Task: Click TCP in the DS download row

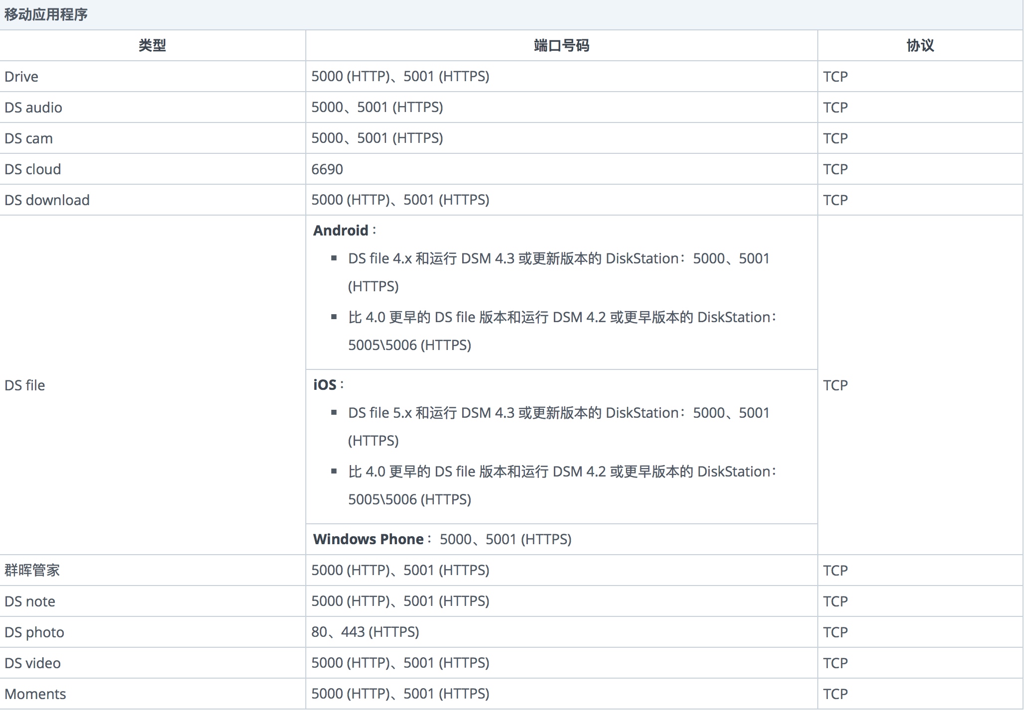Action: click(835, 200)
